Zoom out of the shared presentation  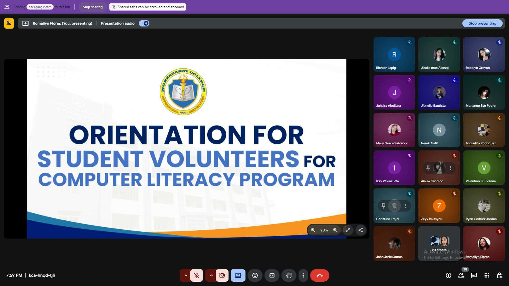(313, 230)
